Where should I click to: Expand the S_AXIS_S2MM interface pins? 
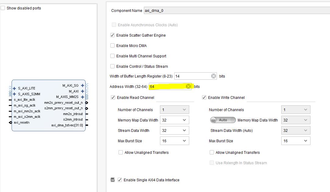(14, 94)
